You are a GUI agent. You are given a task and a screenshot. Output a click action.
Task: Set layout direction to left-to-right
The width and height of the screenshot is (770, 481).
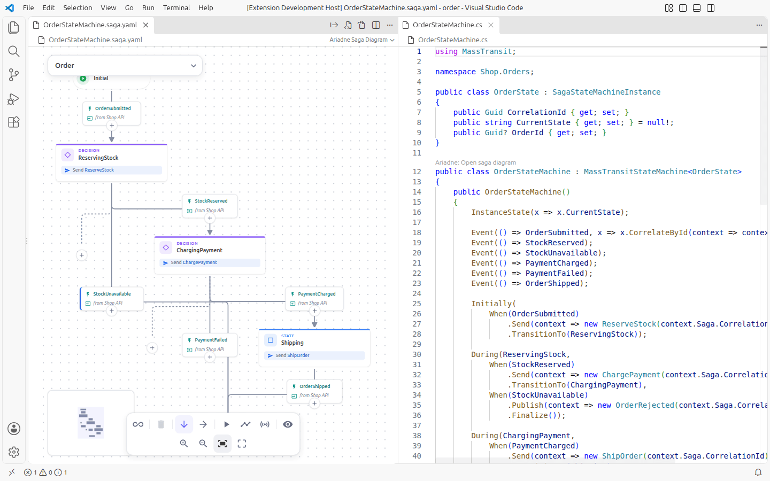click(x=203, y=424)
